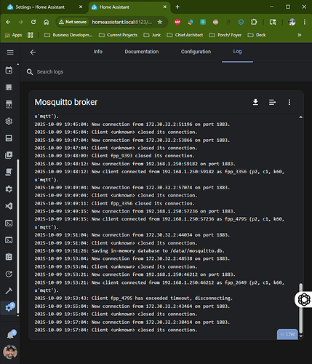The width and height of the screenshot is (312, 364).
Task: Reload the current page
Action: coord(33,22)
